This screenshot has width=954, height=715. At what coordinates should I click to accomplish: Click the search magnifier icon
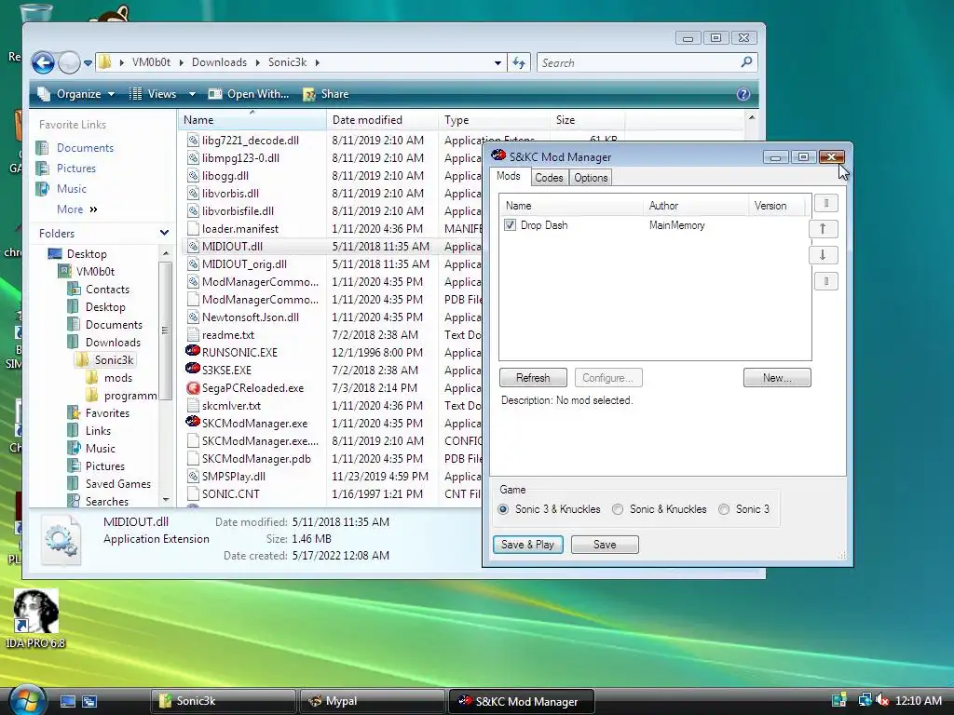point(746,62)
